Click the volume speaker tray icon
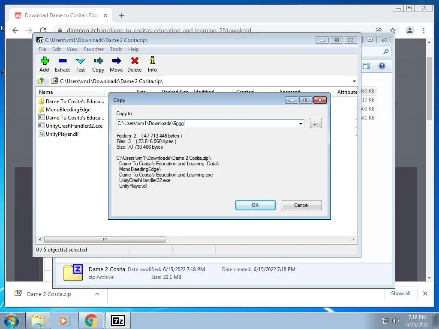This screenshot has height=329, width=439. [396, 321]
